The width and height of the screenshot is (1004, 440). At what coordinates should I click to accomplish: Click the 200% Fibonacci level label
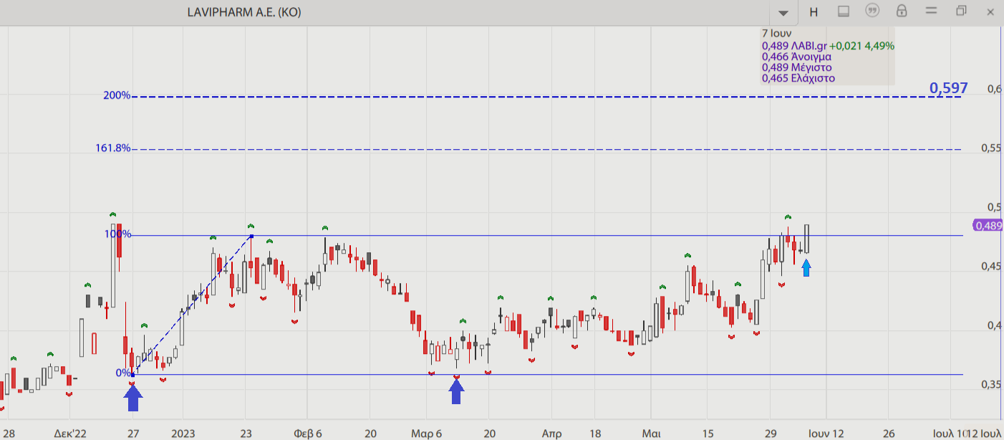pyautogui.click(x=117, y=95)
